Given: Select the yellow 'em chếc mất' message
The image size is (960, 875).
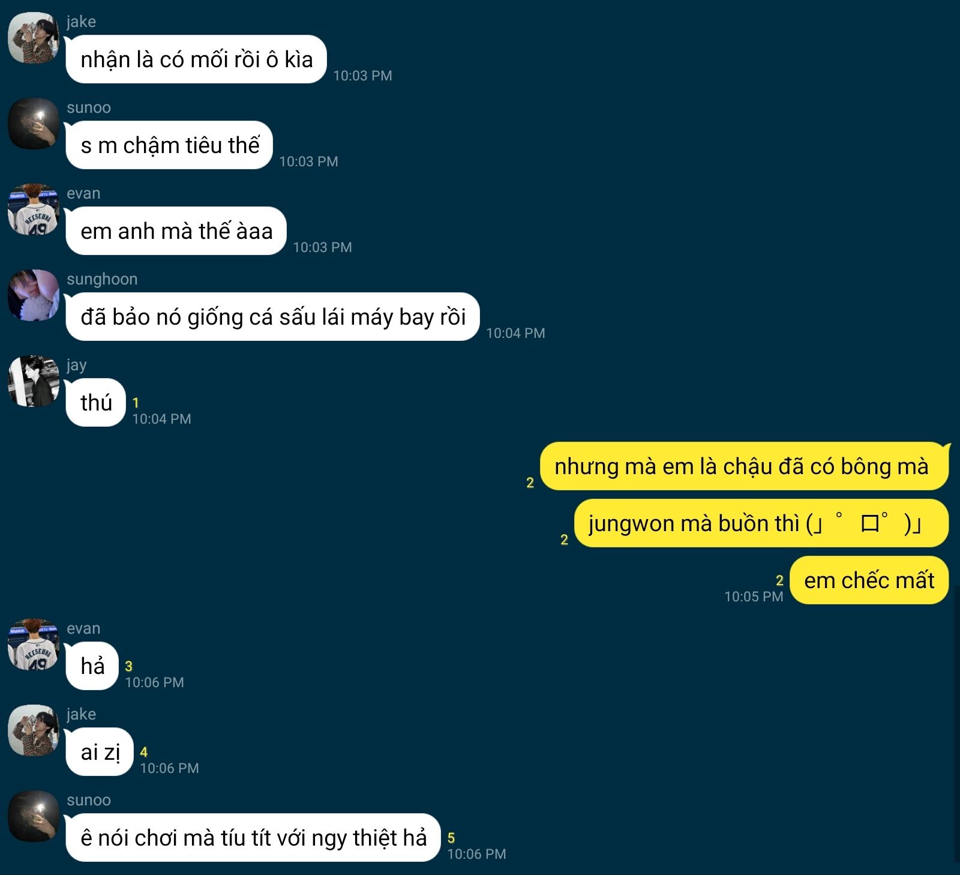Looking at the screenshot, I should (x=869, y=580).
